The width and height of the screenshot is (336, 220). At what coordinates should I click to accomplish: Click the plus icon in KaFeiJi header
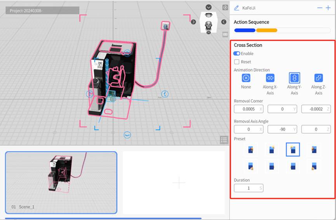328,8
